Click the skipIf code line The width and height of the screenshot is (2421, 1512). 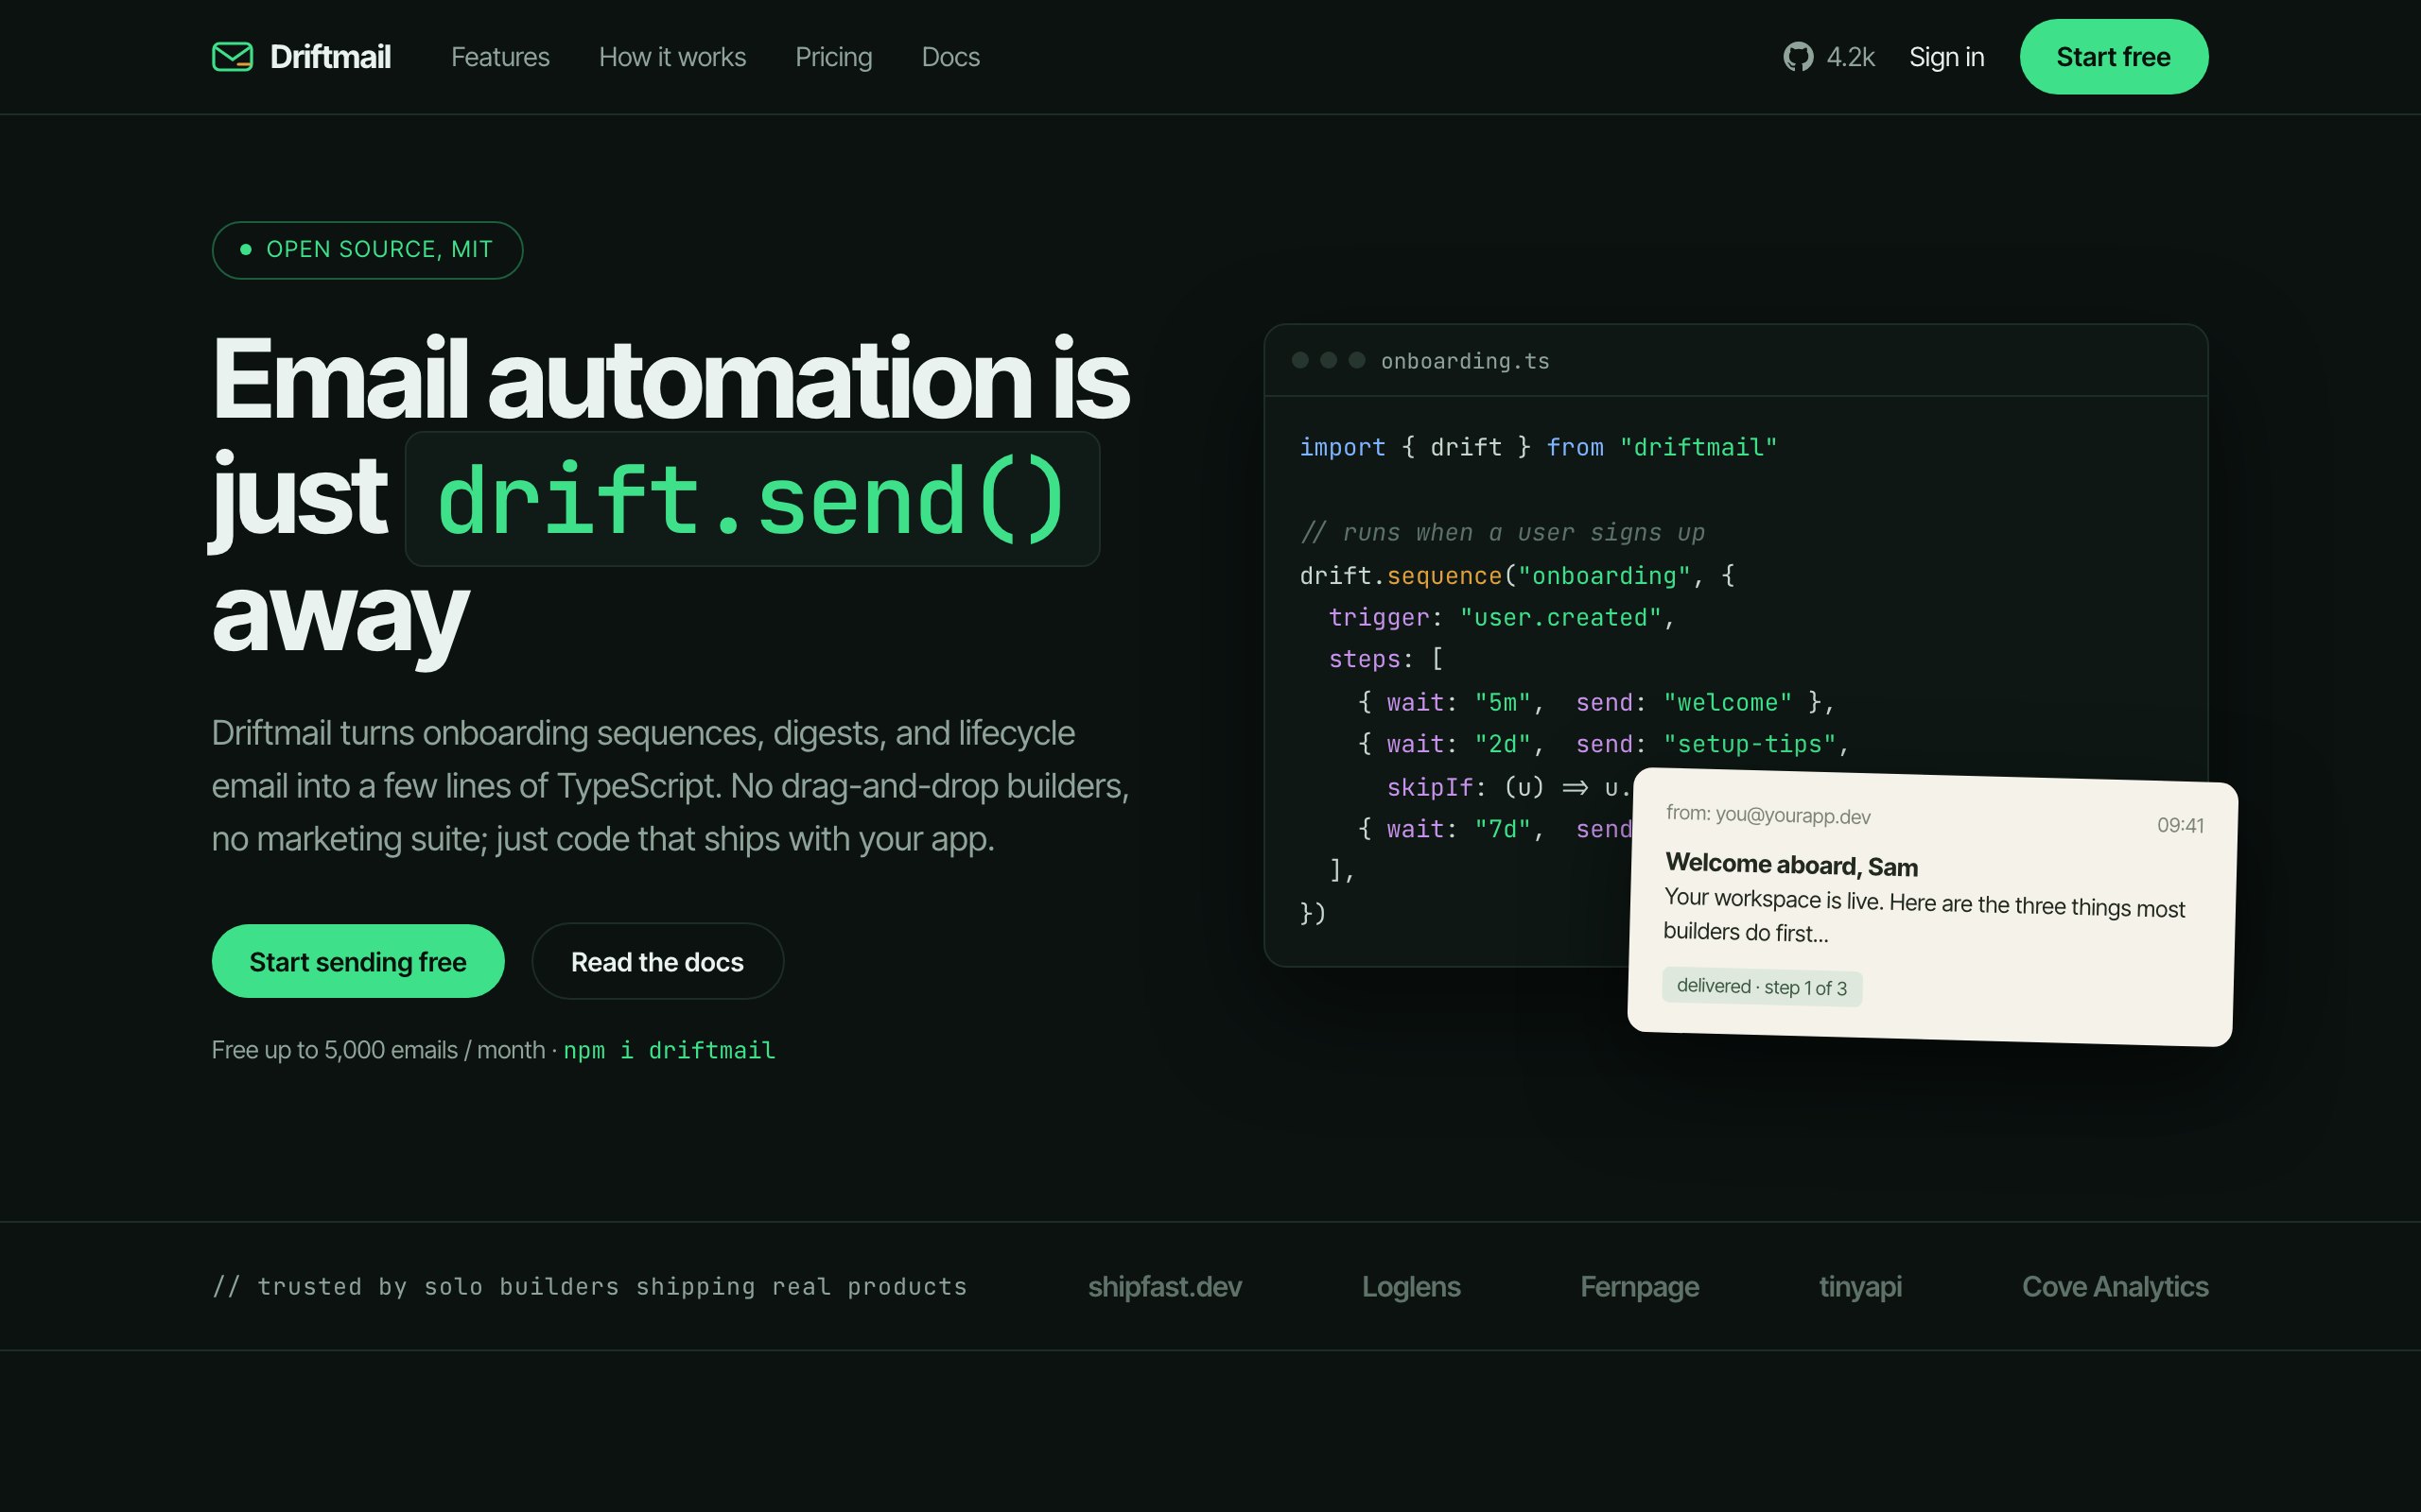[1508, 788]
